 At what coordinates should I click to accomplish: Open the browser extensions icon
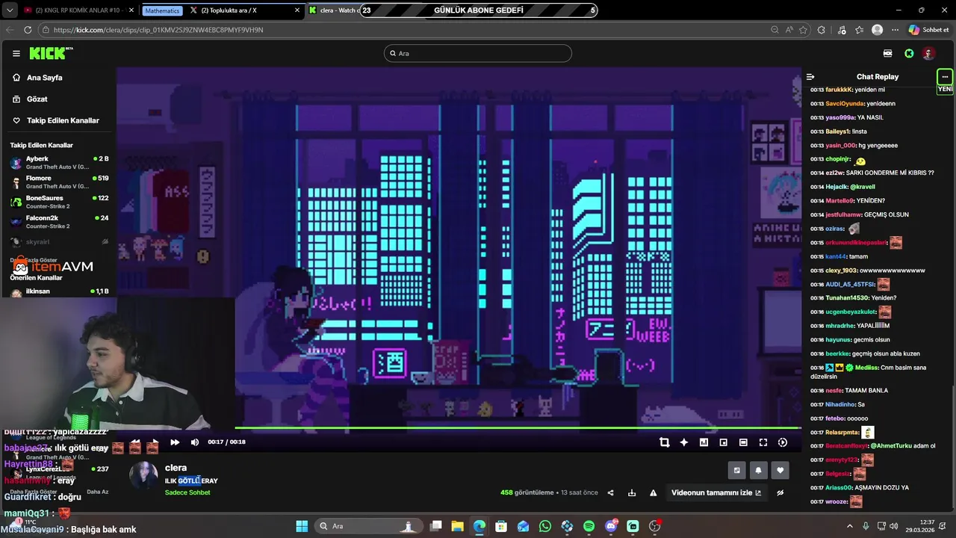(x=822, y=30)
